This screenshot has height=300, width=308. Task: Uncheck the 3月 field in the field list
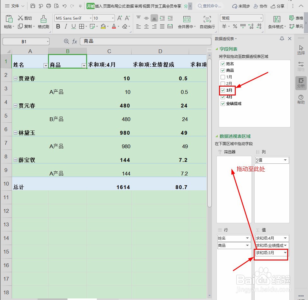(223, 90)
